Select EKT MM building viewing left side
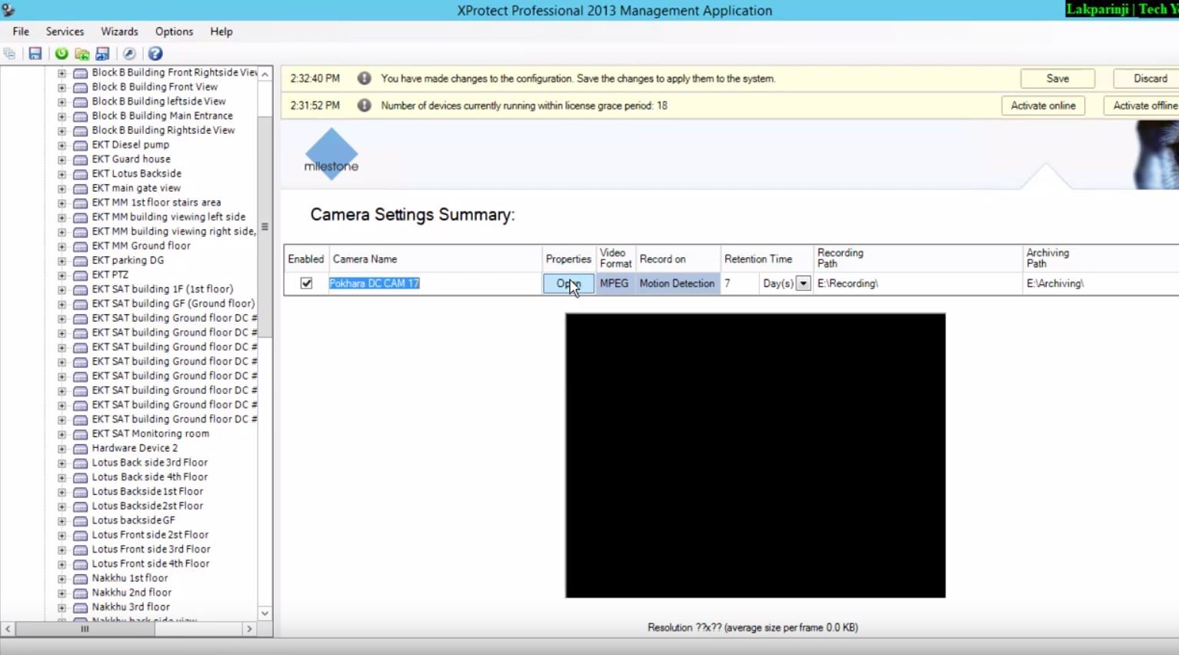The width and height of the screenshot is (1179, 655). (x=168, y=217)
